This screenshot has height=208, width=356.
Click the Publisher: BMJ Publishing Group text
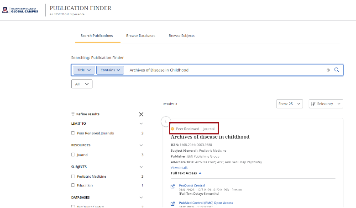(195, 156)
